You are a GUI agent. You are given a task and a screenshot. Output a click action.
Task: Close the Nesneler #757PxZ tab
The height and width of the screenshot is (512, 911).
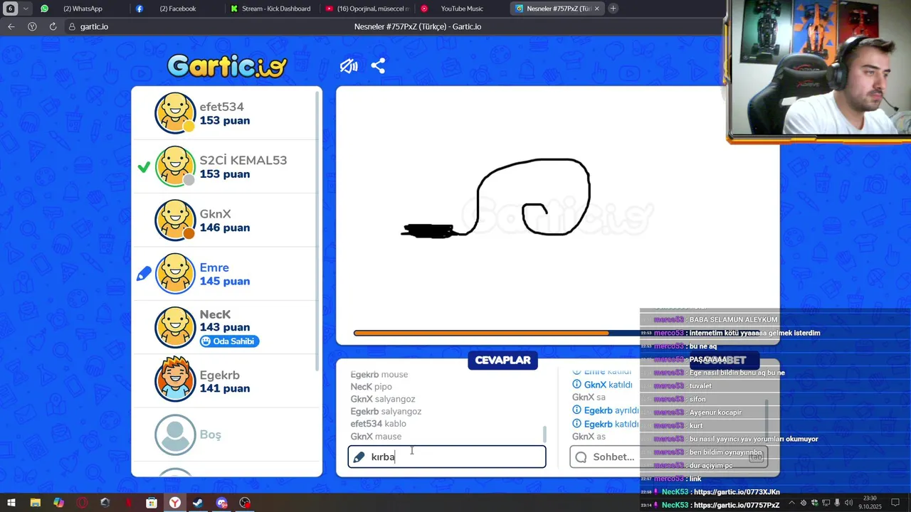point(596,9)
